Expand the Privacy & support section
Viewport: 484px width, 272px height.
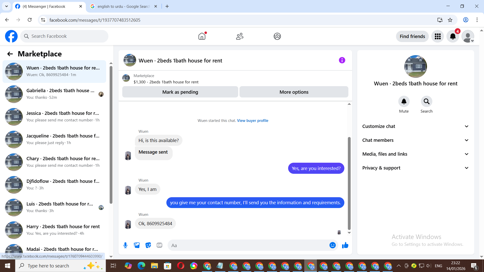pos(415,168)
